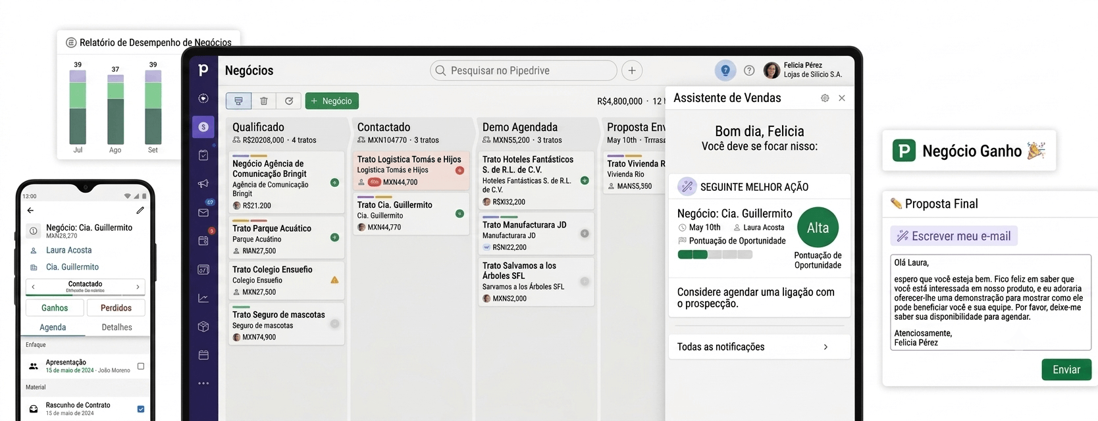Open Trato Salvamos a los Árboles SFL card
The width and height of the screenshot is (1098, 421).
[536, 282]
